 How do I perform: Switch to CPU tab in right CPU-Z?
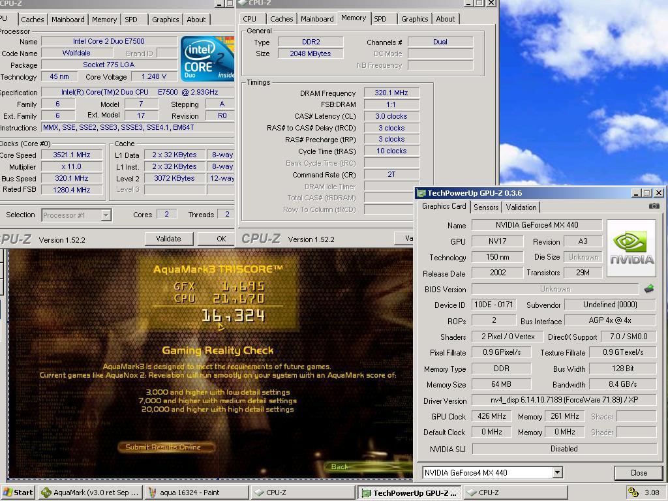(x=250, y=19)
